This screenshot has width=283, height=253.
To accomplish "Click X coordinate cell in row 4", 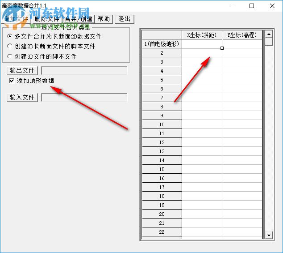I will click(x=202, y=71).
